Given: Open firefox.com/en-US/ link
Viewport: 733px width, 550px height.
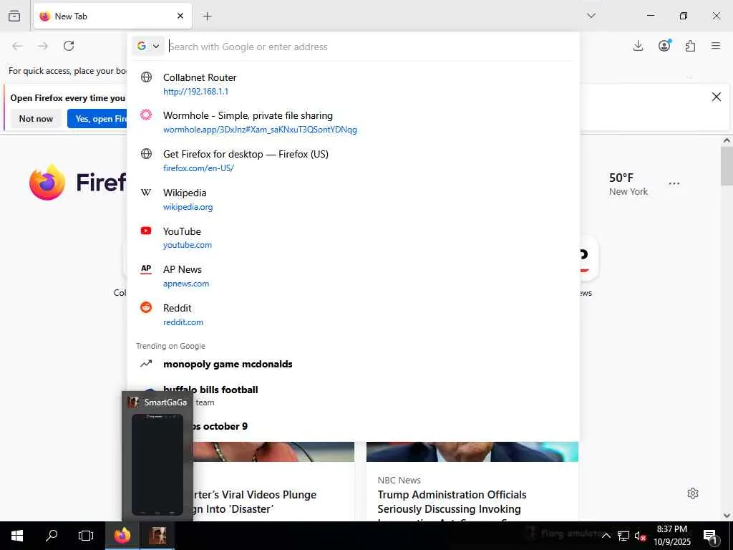Looking at the screenshot, I should point(198,168).
